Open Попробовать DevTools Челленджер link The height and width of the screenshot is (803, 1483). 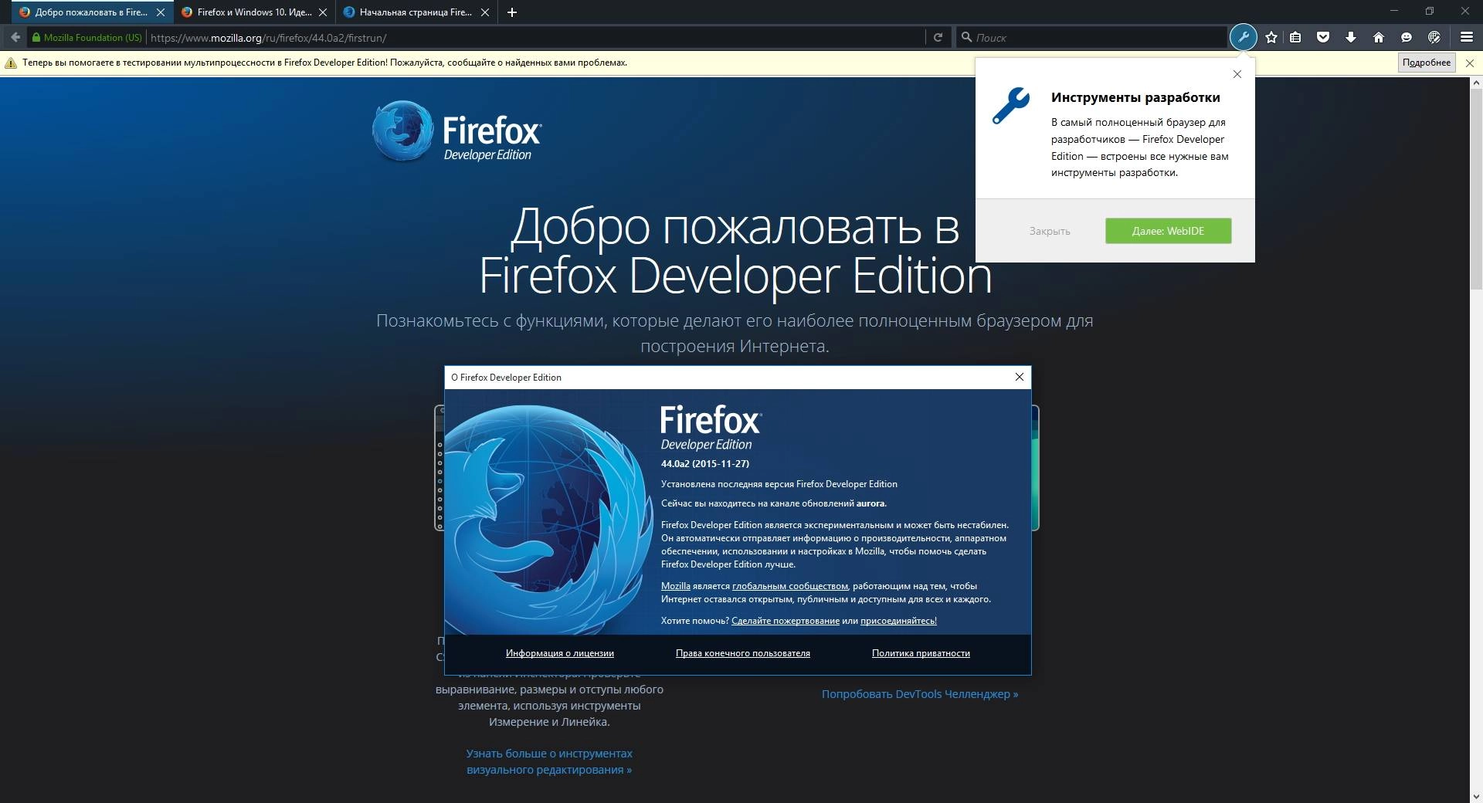pos(920,694)
